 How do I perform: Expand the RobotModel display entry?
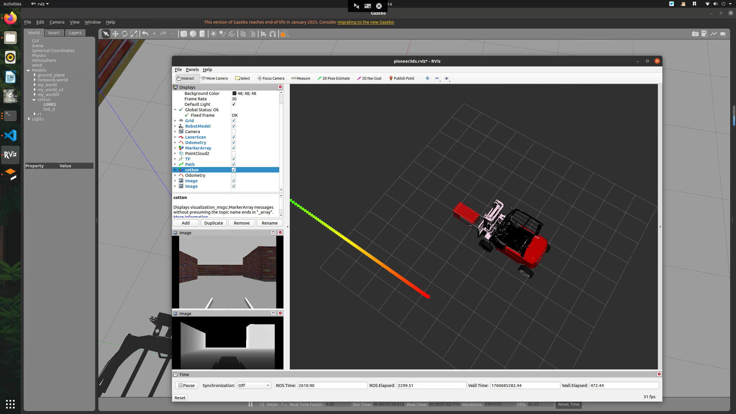click(175, 126)
